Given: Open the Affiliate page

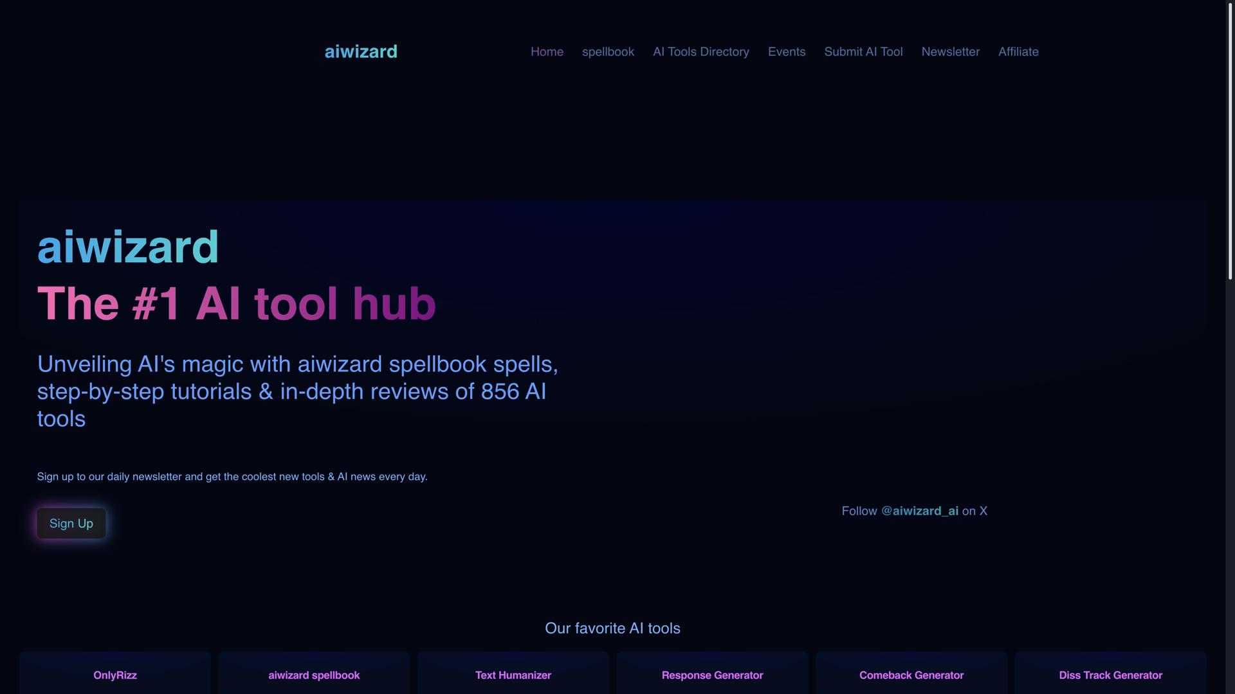Looking at the screenshot, I should 1018,51.
